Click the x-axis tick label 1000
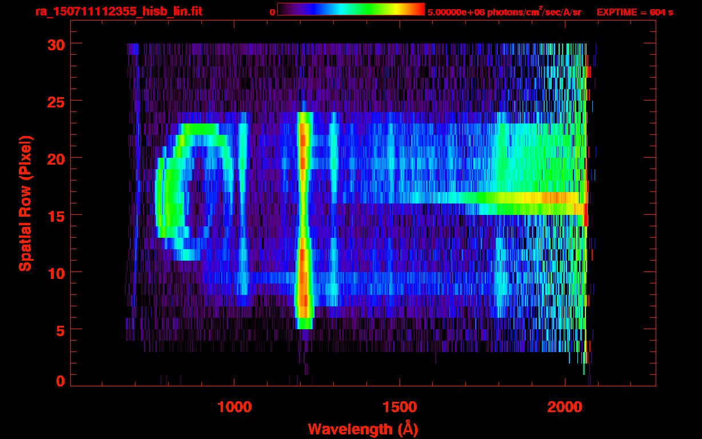Screen dimensions: 702x439 click(234, 407)
